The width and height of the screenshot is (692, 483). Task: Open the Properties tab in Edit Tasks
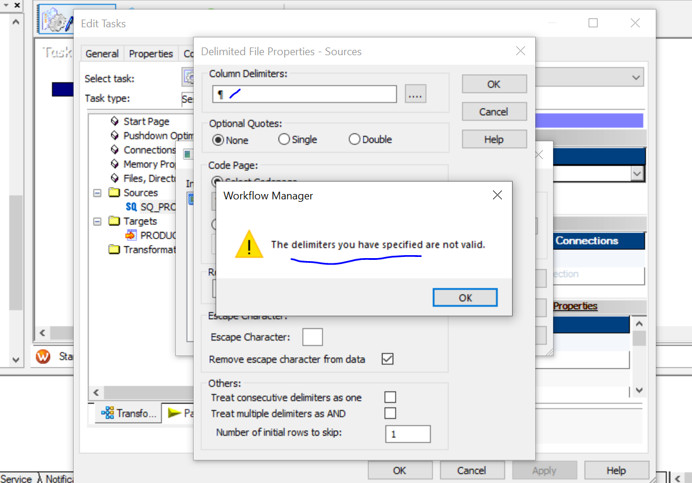click(x=151, y=54)
